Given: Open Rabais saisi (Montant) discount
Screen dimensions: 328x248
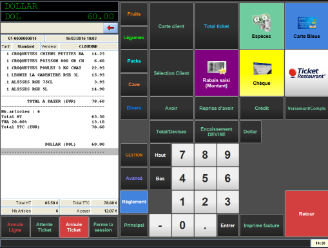Looking at the screenshot, I should pyautogui.click(x=217, y=73).
